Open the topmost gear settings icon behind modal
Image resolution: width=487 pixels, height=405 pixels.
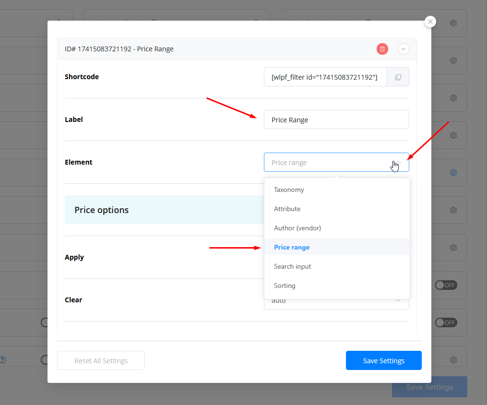click(x=453, y=23)
